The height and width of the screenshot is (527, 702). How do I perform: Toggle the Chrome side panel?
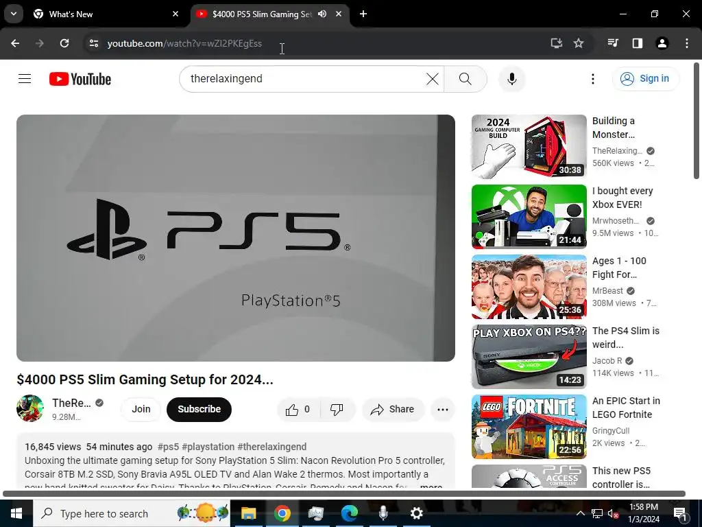pos(637,43)
